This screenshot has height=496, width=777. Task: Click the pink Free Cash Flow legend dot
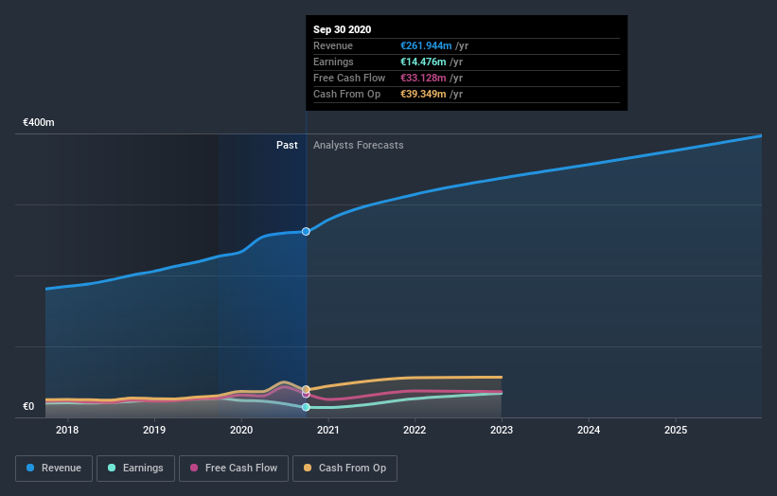click(194, 468)
